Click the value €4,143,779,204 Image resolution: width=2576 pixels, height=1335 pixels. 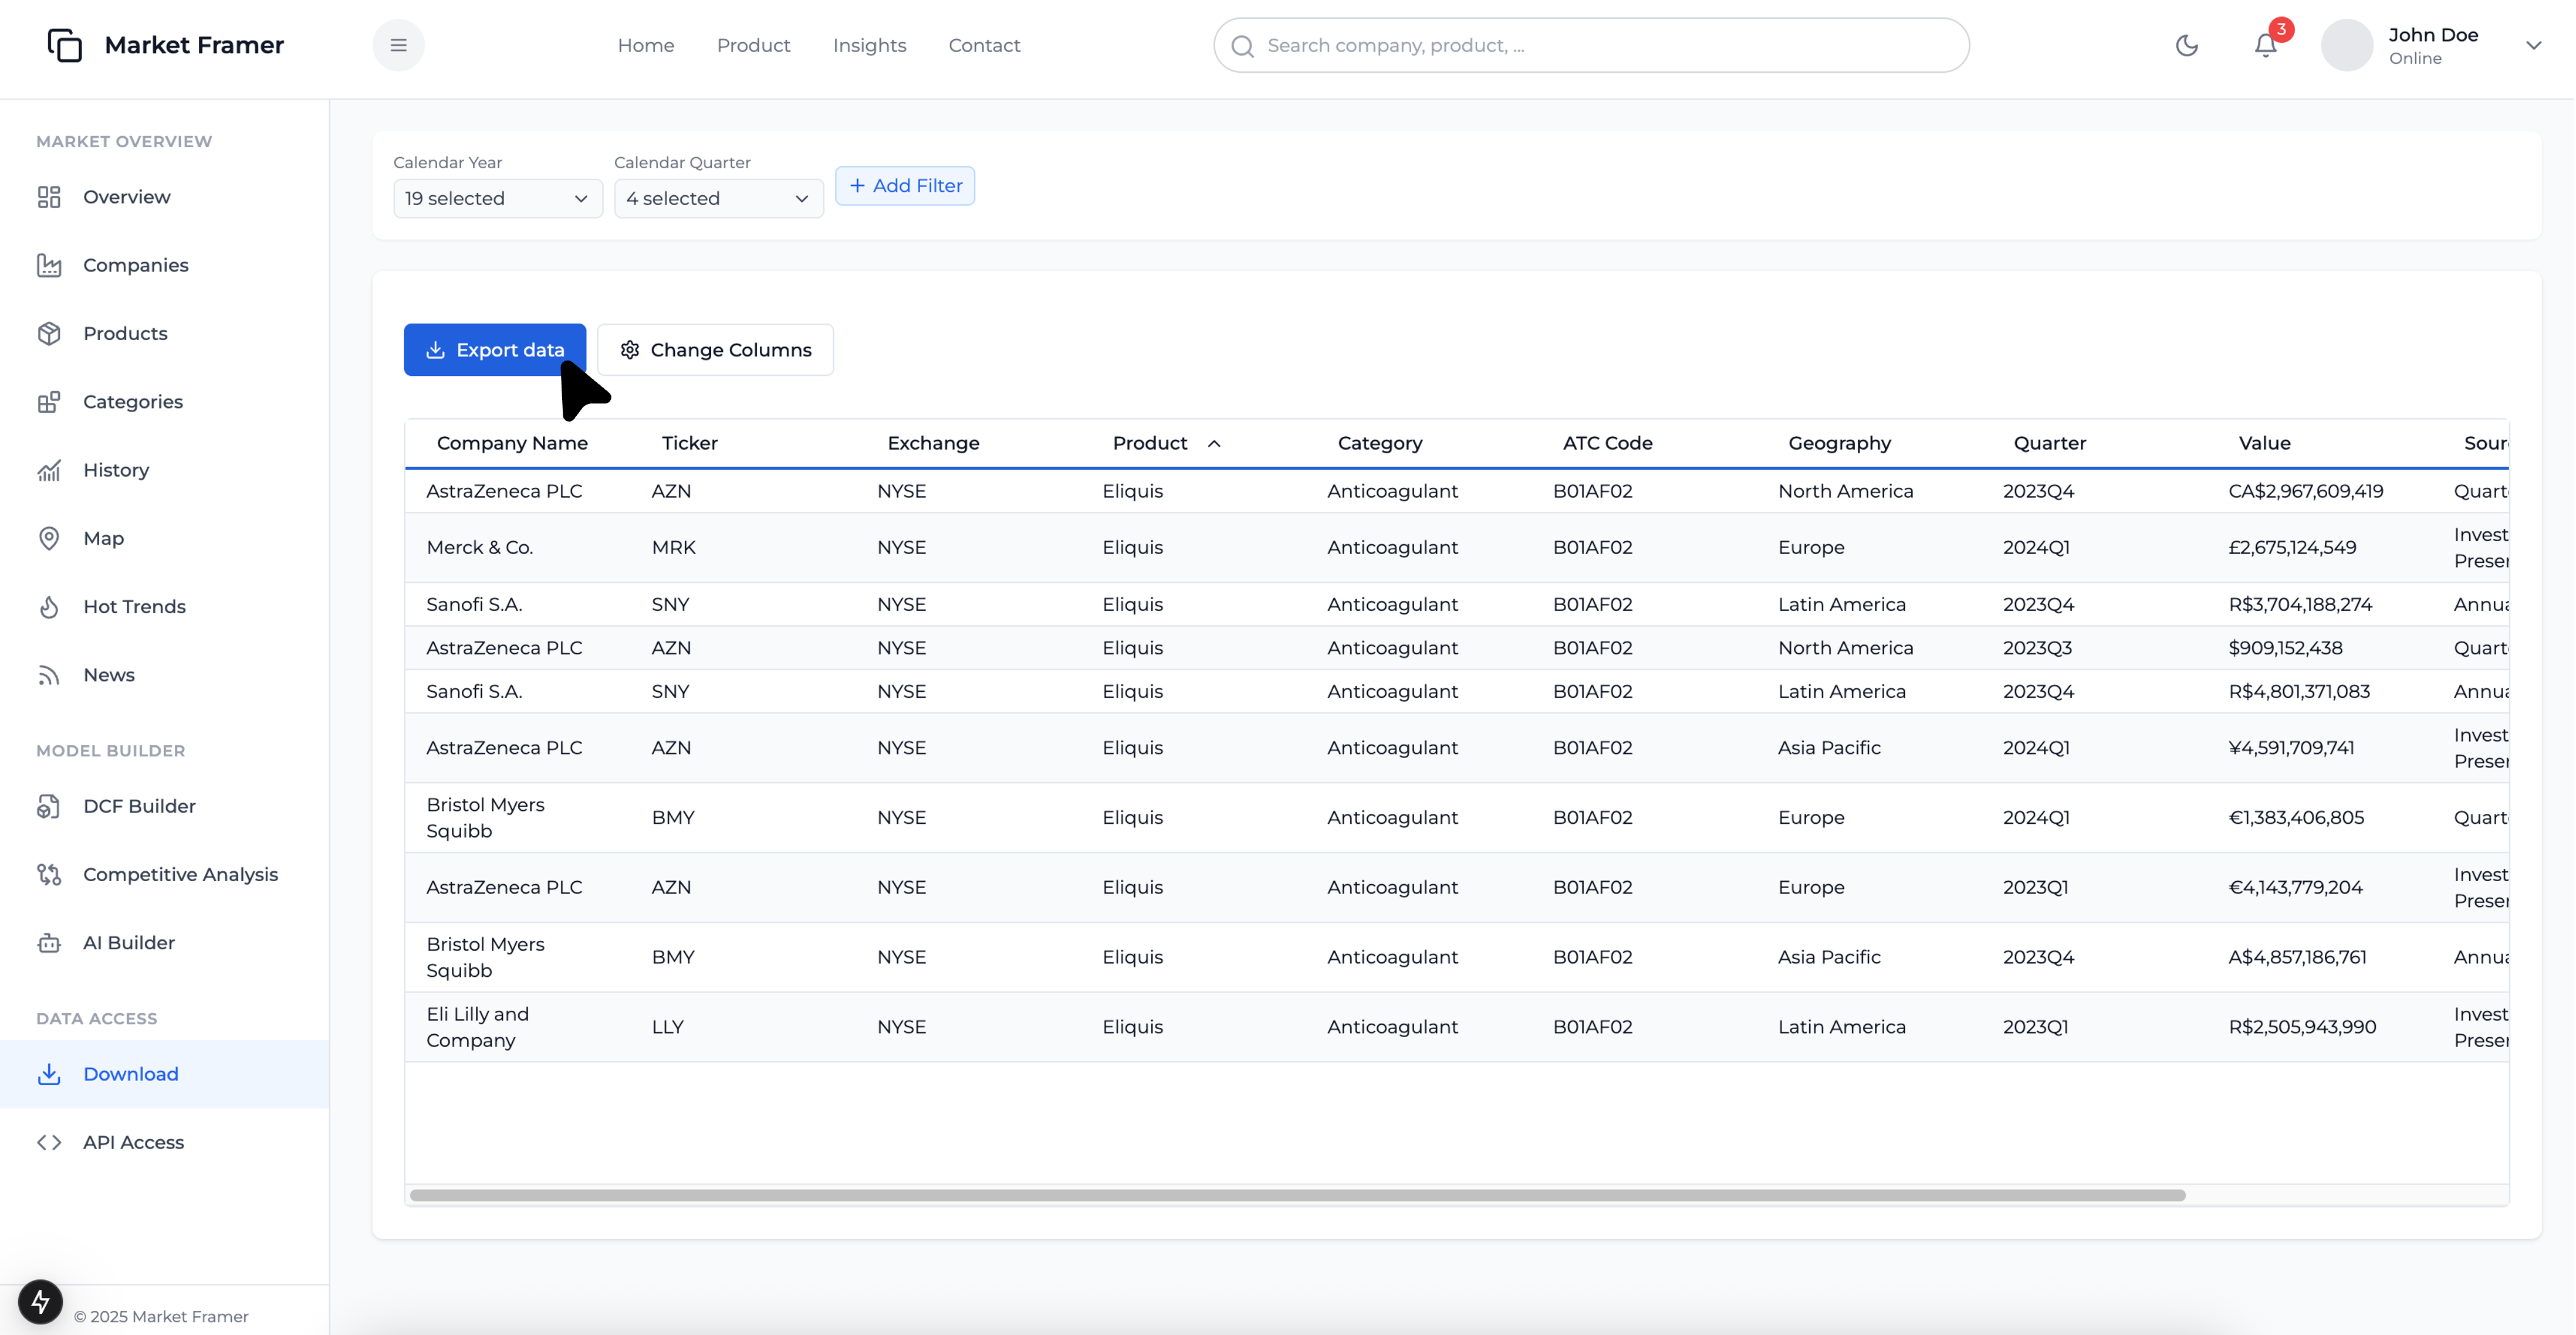click(x=2295, y=887)
